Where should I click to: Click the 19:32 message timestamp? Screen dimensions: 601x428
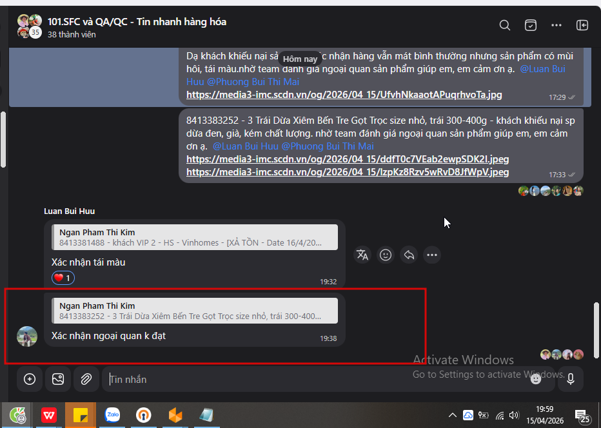328,282
